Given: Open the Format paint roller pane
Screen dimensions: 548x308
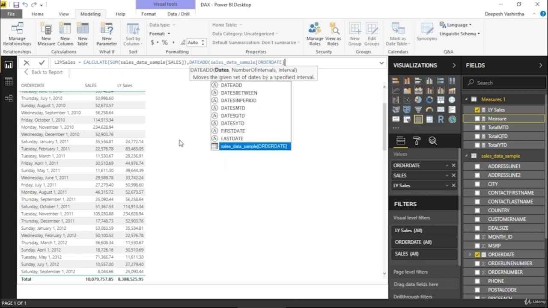Looking at the screenshot, I should [x=417, y=141].
